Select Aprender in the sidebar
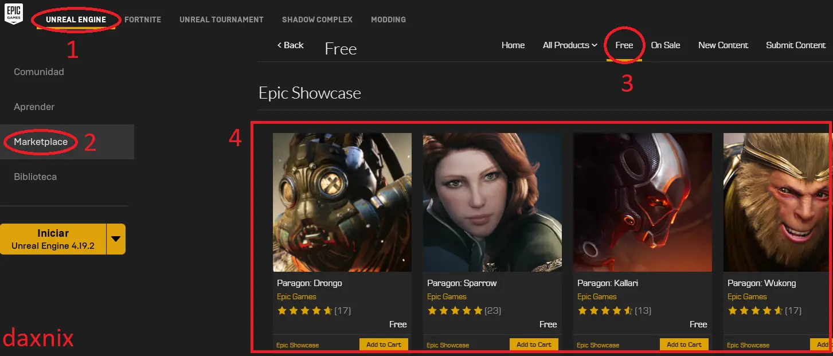Viewport: 833px width, 356px height. point(34,107)
